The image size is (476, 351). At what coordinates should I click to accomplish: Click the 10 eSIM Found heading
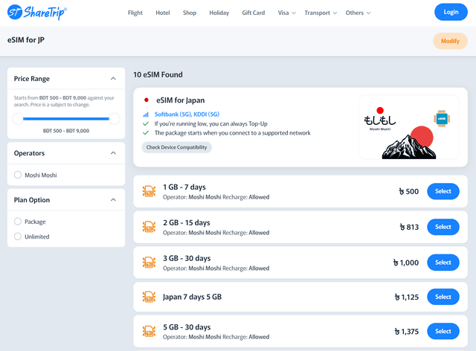click(158, 74)
